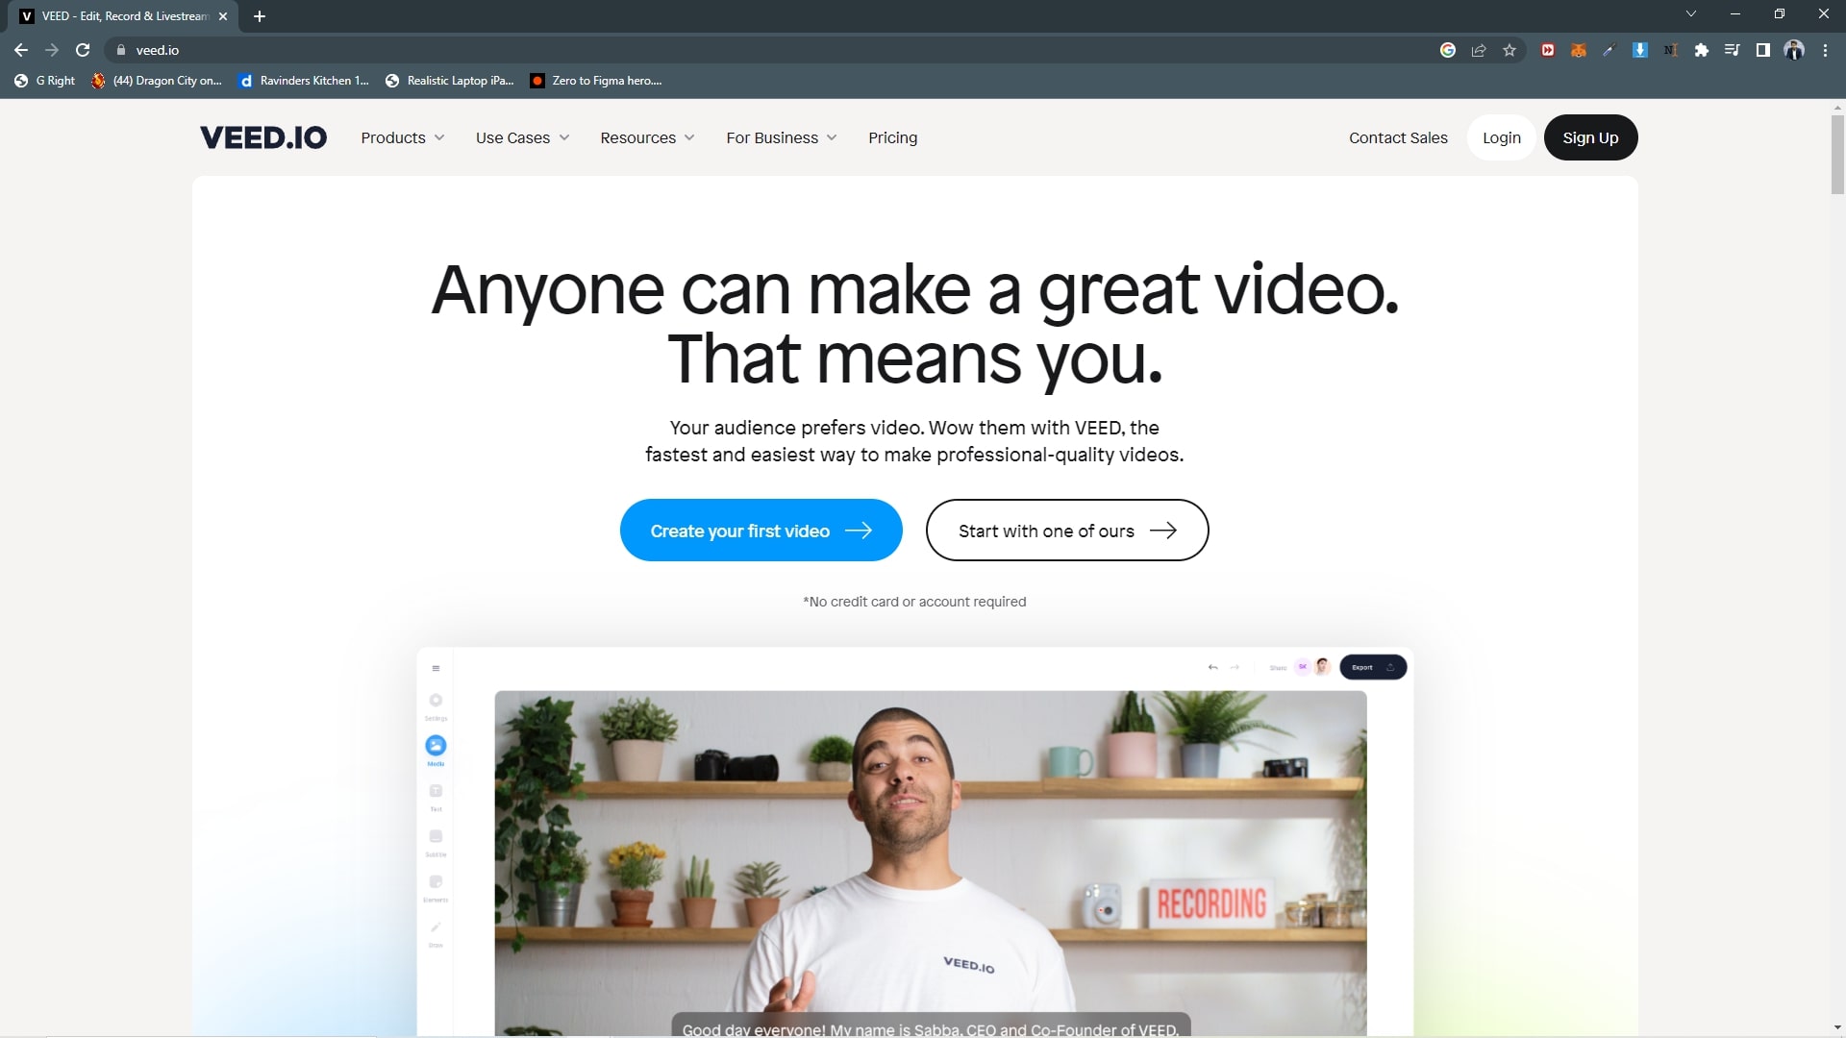This screenshot has width=1846, height=1038.
Task: Click the page vertical scrollbar
Action: point(1837,154)
